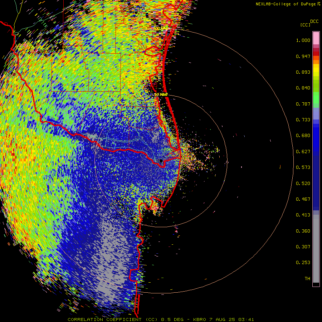
Task: Click the 0.733 scale value
Action: [303, 120]
